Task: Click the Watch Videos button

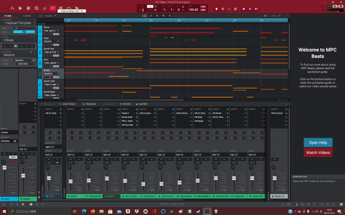Action: pos(317,152)
